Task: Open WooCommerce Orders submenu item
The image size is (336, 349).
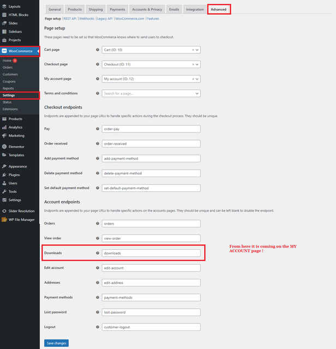Action: pyautogui.click(x=8, y=68)
